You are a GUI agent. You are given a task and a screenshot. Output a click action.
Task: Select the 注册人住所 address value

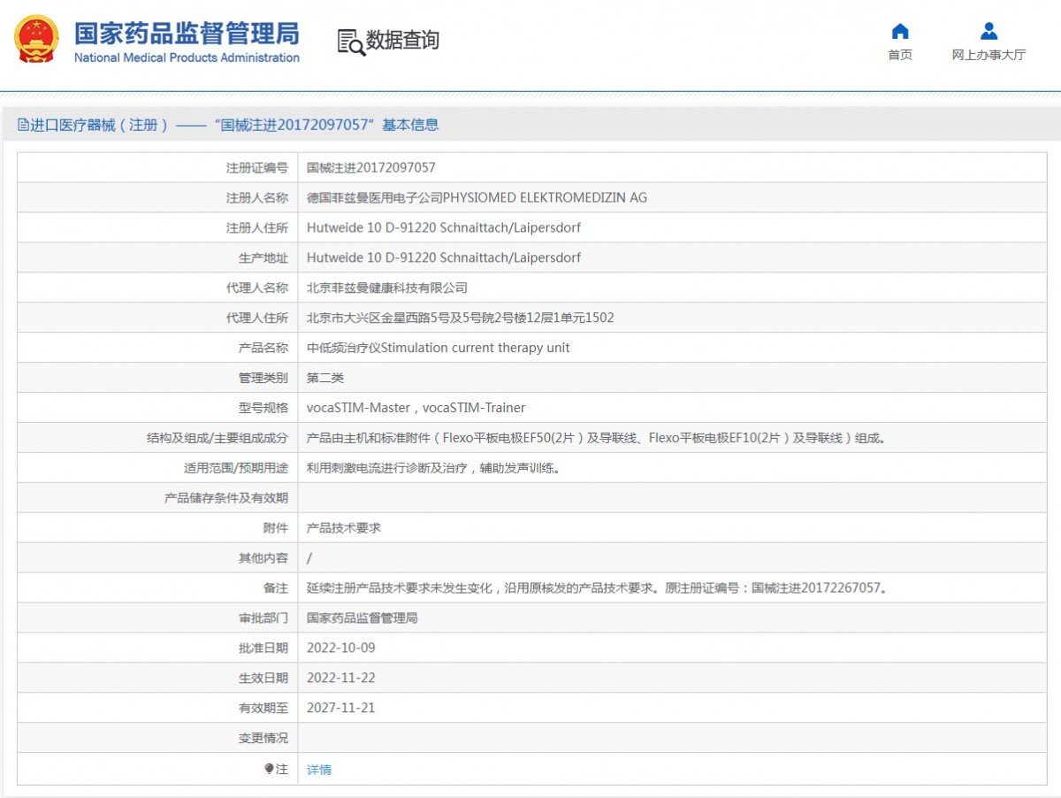(444, 227)
